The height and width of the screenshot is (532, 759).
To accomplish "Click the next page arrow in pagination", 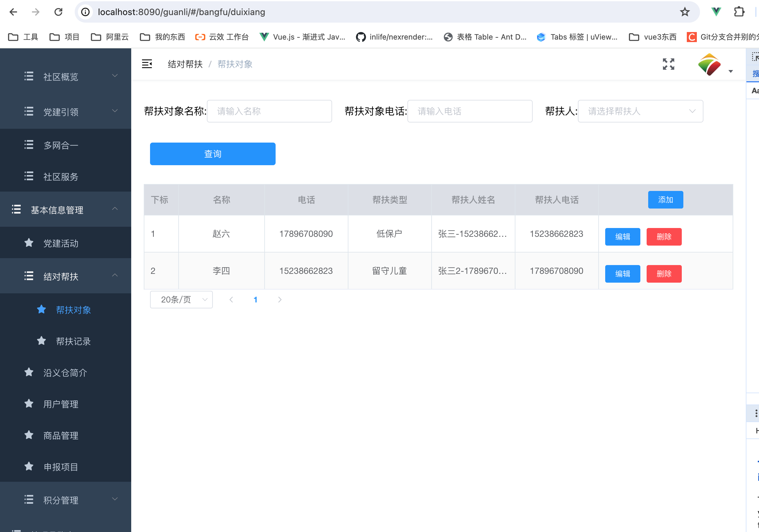I will [x=280, y=300].
